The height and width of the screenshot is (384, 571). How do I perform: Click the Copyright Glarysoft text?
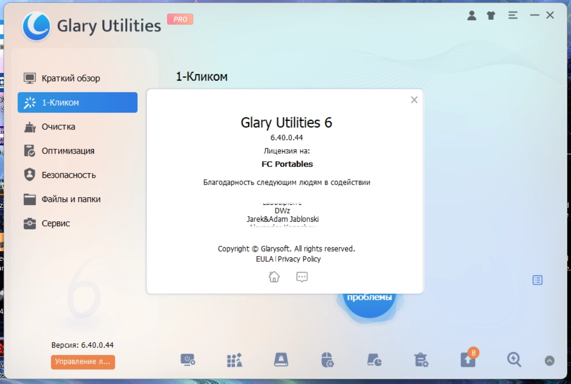(x=286, y=249)
